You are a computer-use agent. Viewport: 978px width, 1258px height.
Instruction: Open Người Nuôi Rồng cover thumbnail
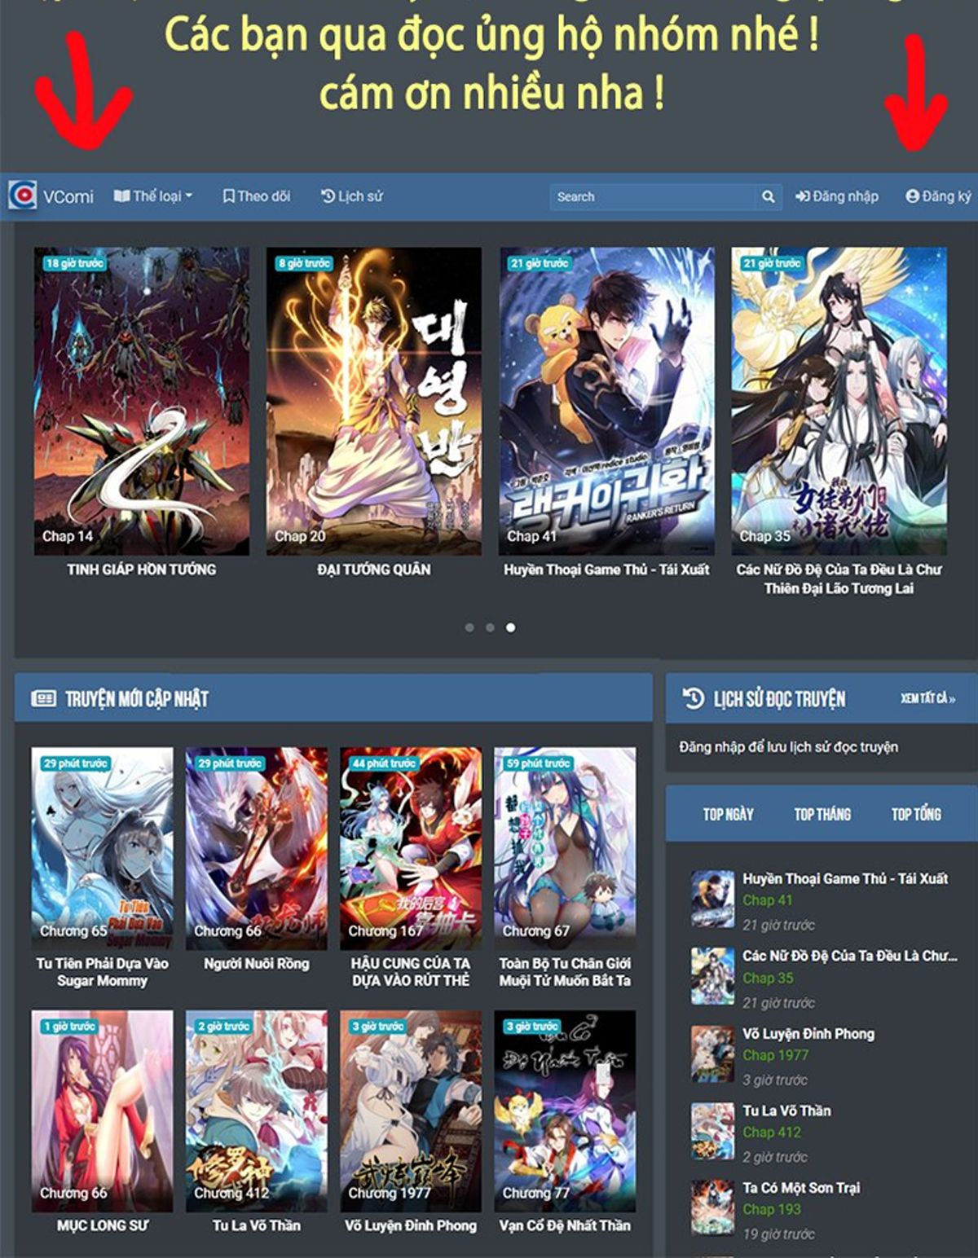257,847
